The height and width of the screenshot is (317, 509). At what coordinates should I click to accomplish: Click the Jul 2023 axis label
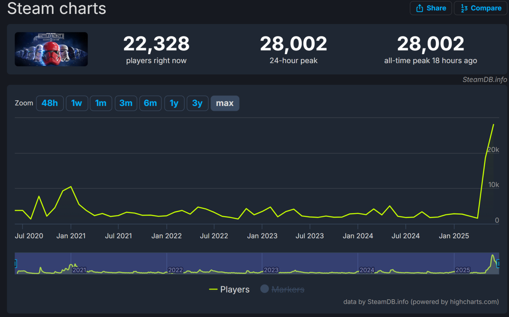point(310,236)
